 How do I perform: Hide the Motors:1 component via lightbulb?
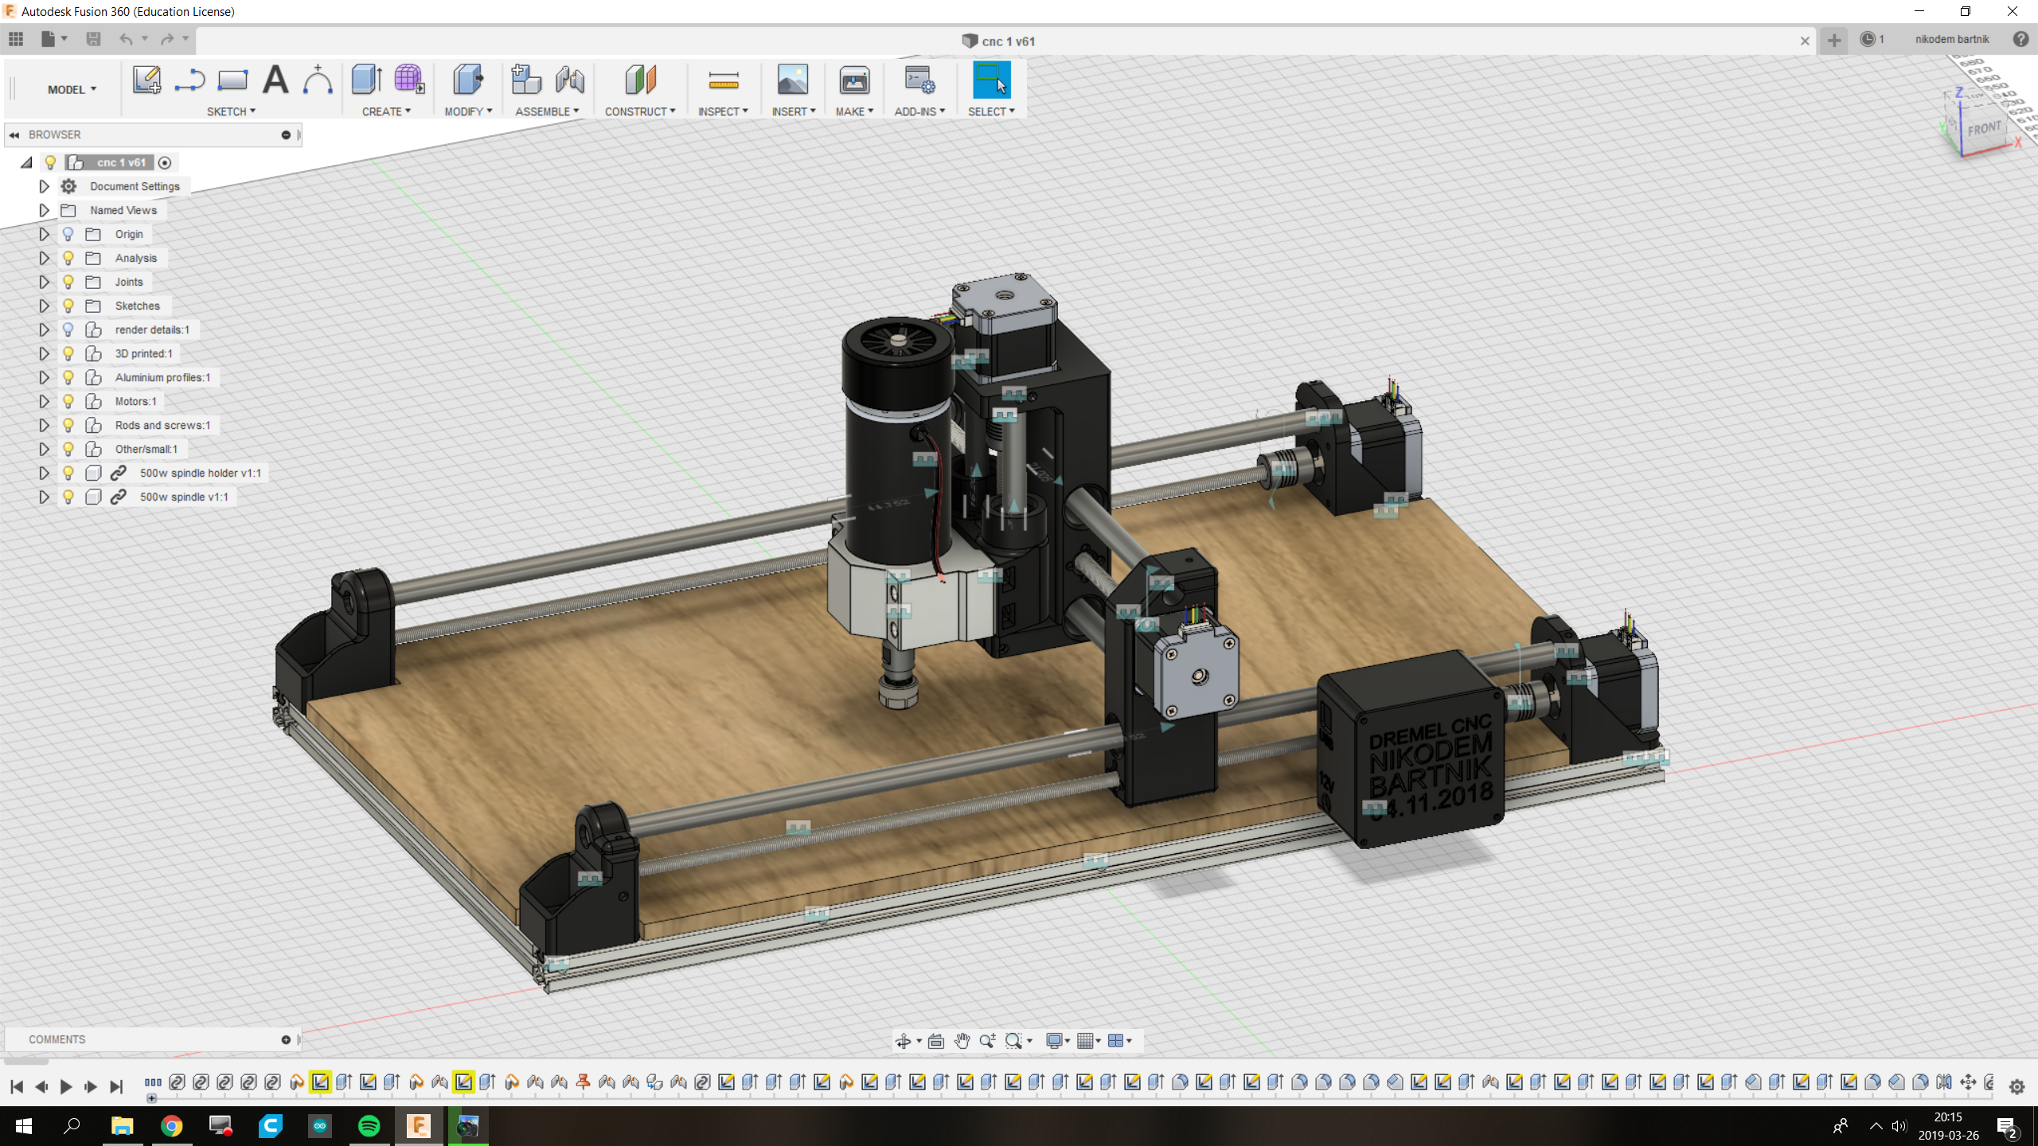68,401
